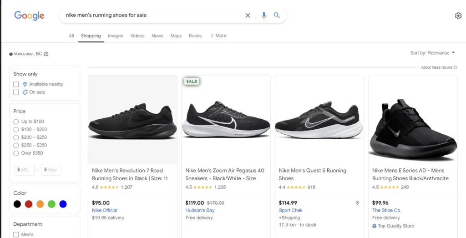This screenshot has width=466, height=238.
Task: Clear the search query with X icon
Action: pyautogui.click(x=248, y=15)
